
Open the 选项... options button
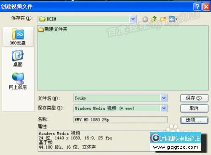(194, 120)
